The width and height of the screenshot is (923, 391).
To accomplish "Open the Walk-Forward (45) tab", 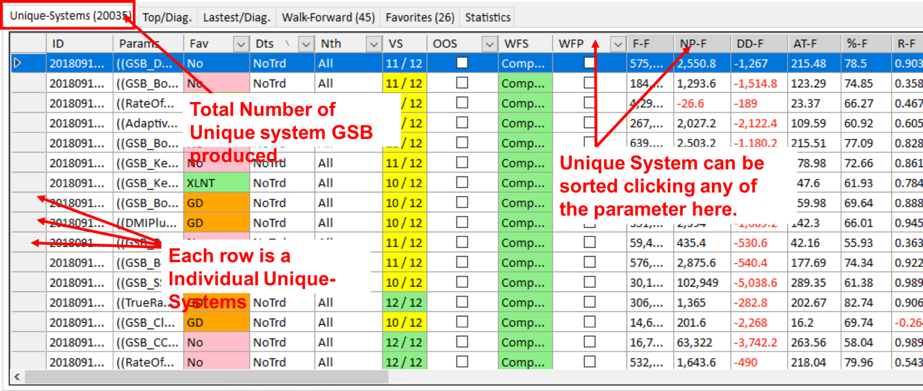I will (328, 17).
